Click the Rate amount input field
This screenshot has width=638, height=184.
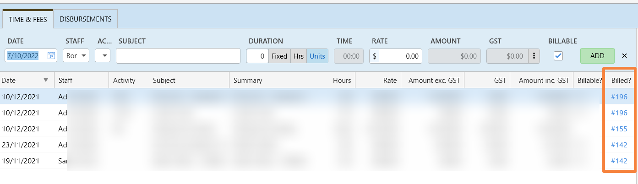[400, 56]
